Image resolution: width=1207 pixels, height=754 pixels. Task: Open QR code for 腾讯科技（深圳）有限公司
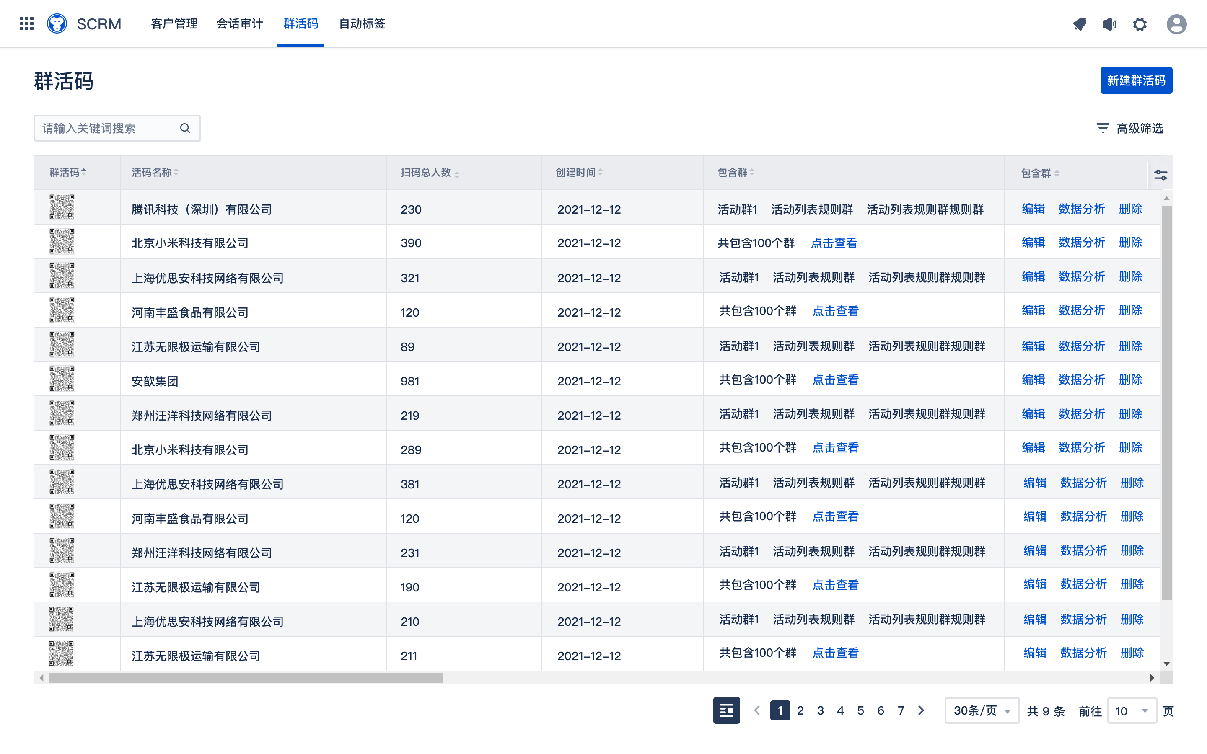(x=62, y=207)
